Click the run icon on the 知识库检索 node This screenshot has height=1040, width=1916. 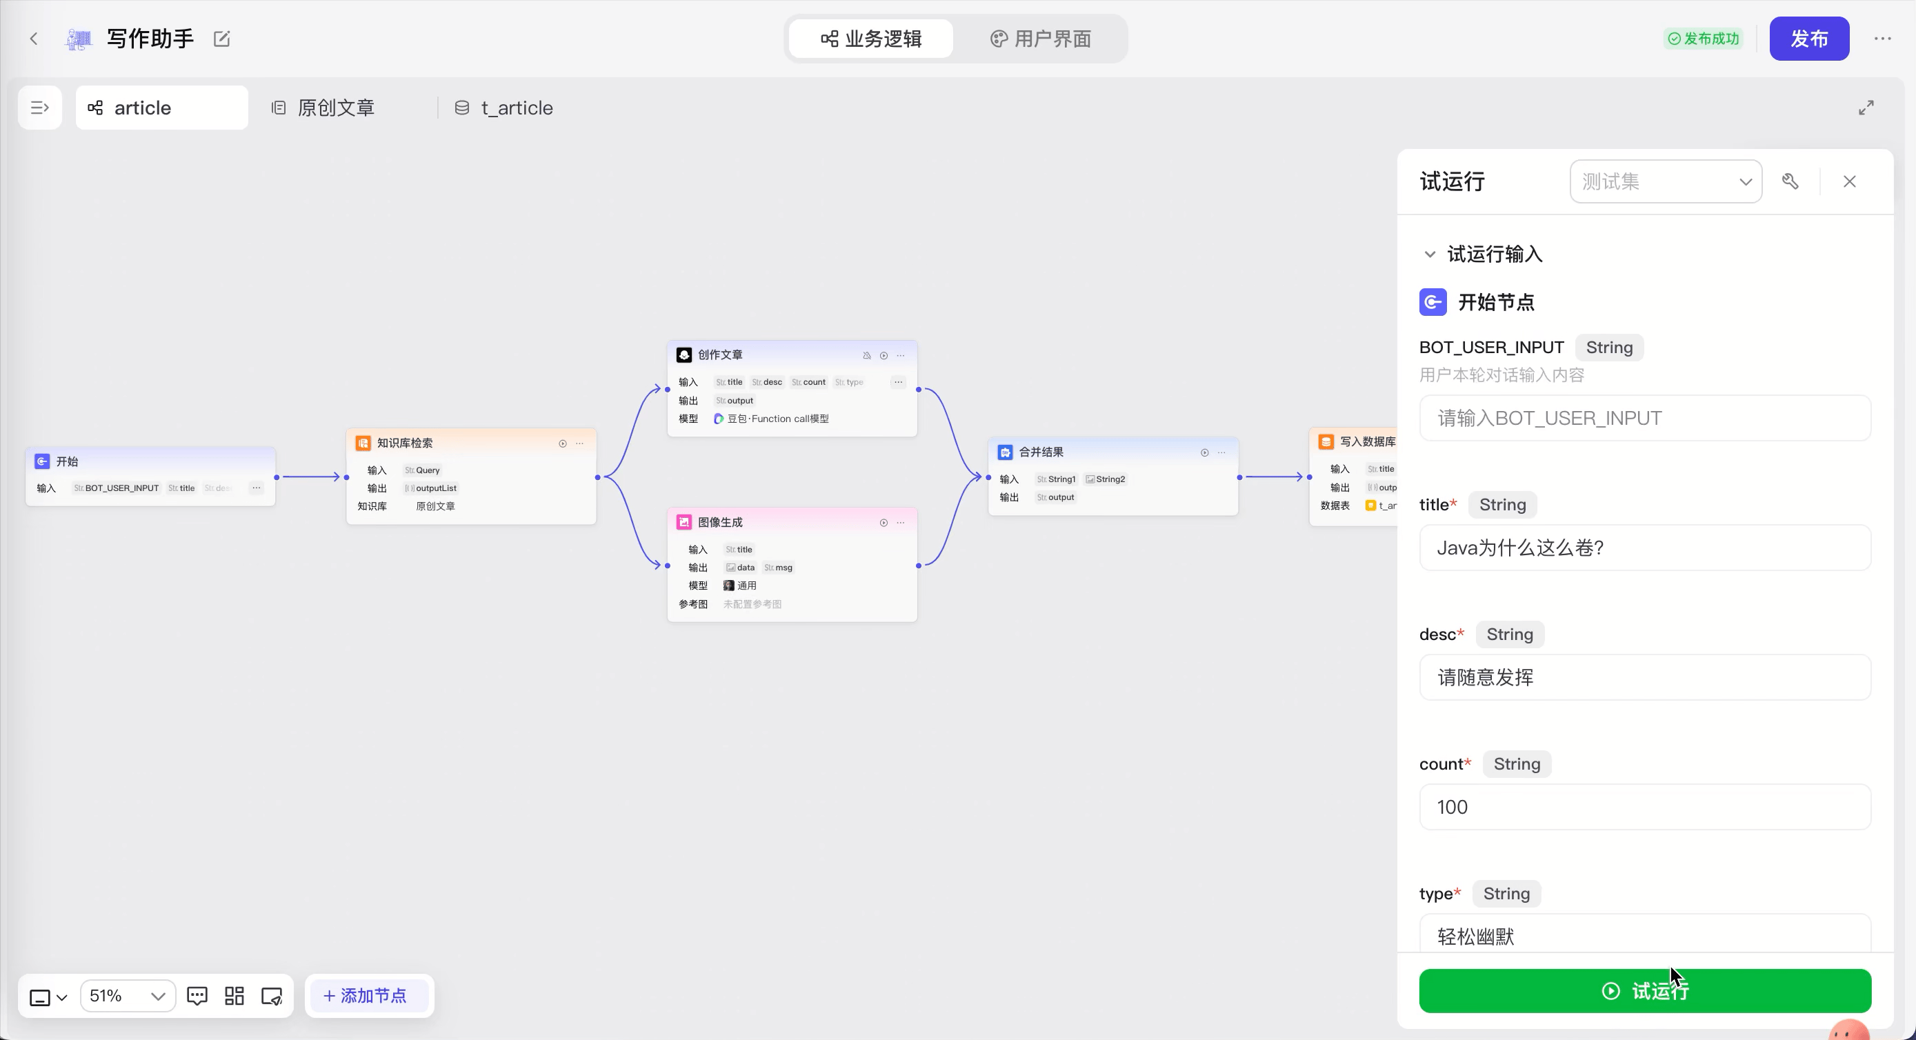pos(562,443)
